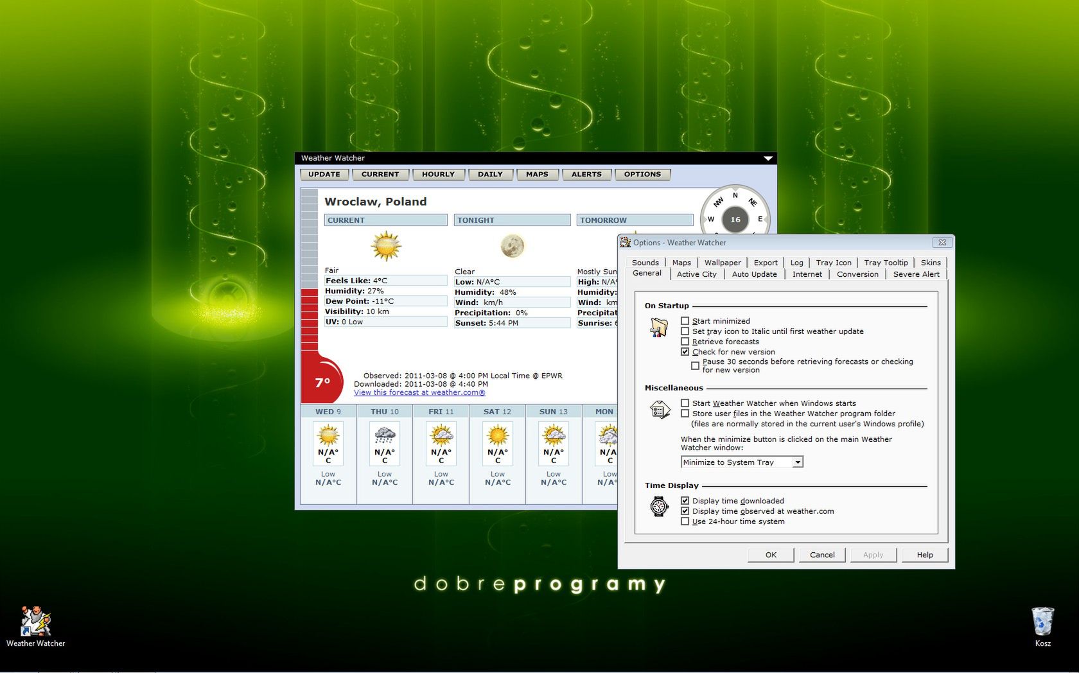The image size is (1079, 673).
Task: Select the General tab
Action: click(x=647, y=274)
